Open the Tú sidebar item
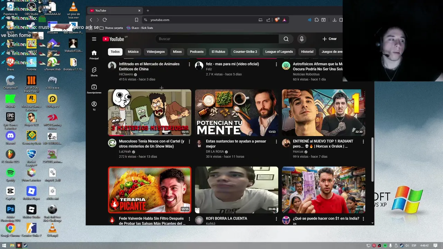The width and height of the screenshot is (443, 249). tap(94, 106)
